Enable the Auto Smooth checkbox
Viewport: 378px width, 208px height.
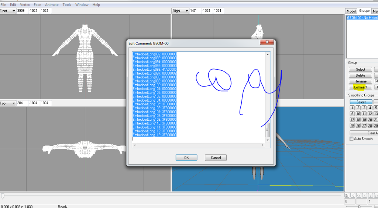(351, 139)
